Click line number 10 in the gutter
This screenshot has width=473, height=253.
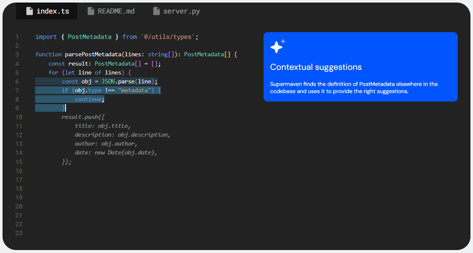click(19, 117)
